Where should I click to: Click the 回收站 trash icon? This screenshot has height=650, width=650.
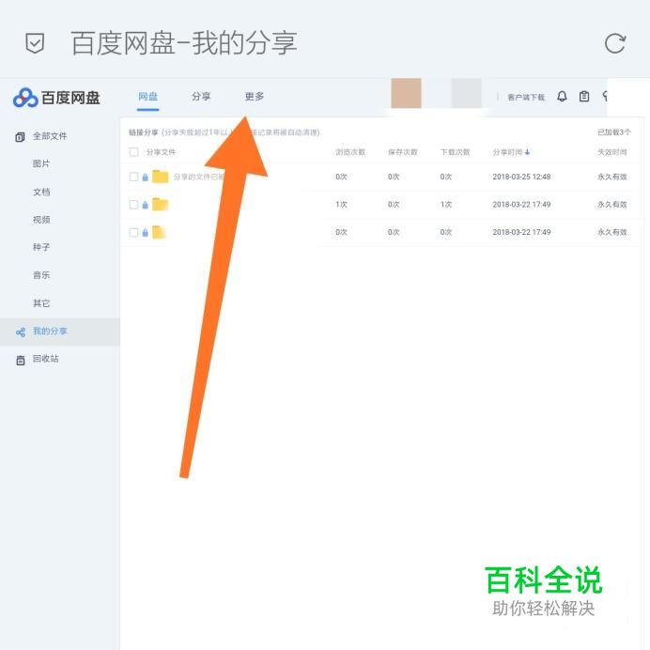click(21, 360)
